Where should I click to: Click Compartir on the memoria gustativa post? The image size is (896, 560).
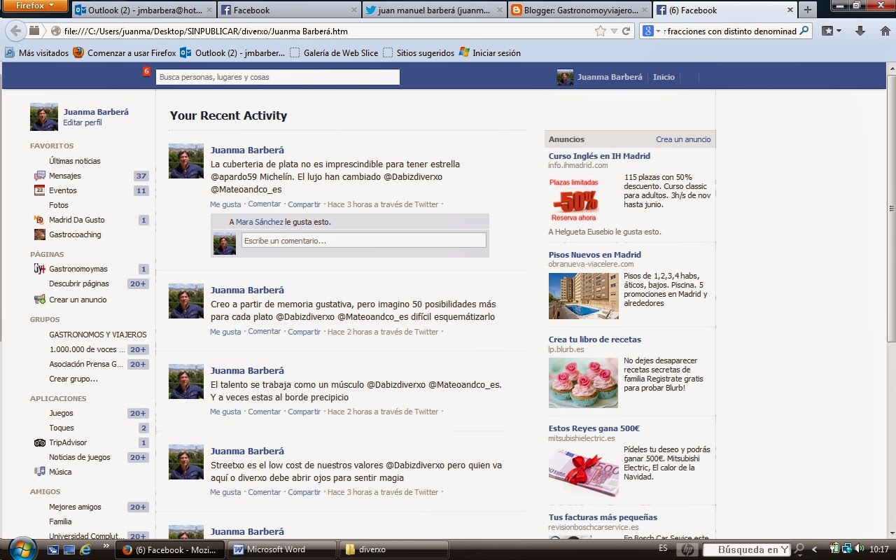pos(304,332)
